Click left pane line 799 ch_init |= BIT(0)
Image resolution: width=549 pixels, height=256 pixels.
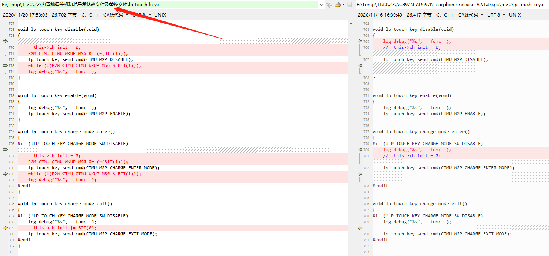[x=62, y=228]
